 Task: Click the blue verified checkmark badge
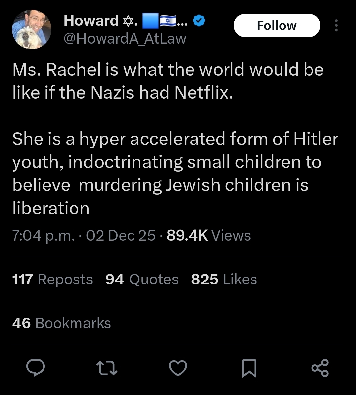pyautogui.click(x=199, y=21)
